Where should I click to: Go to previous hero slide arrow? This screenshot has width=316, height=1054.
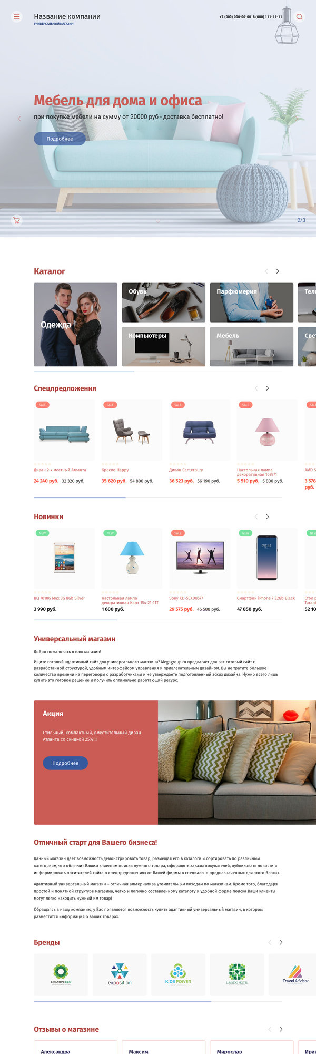[19, 119]
